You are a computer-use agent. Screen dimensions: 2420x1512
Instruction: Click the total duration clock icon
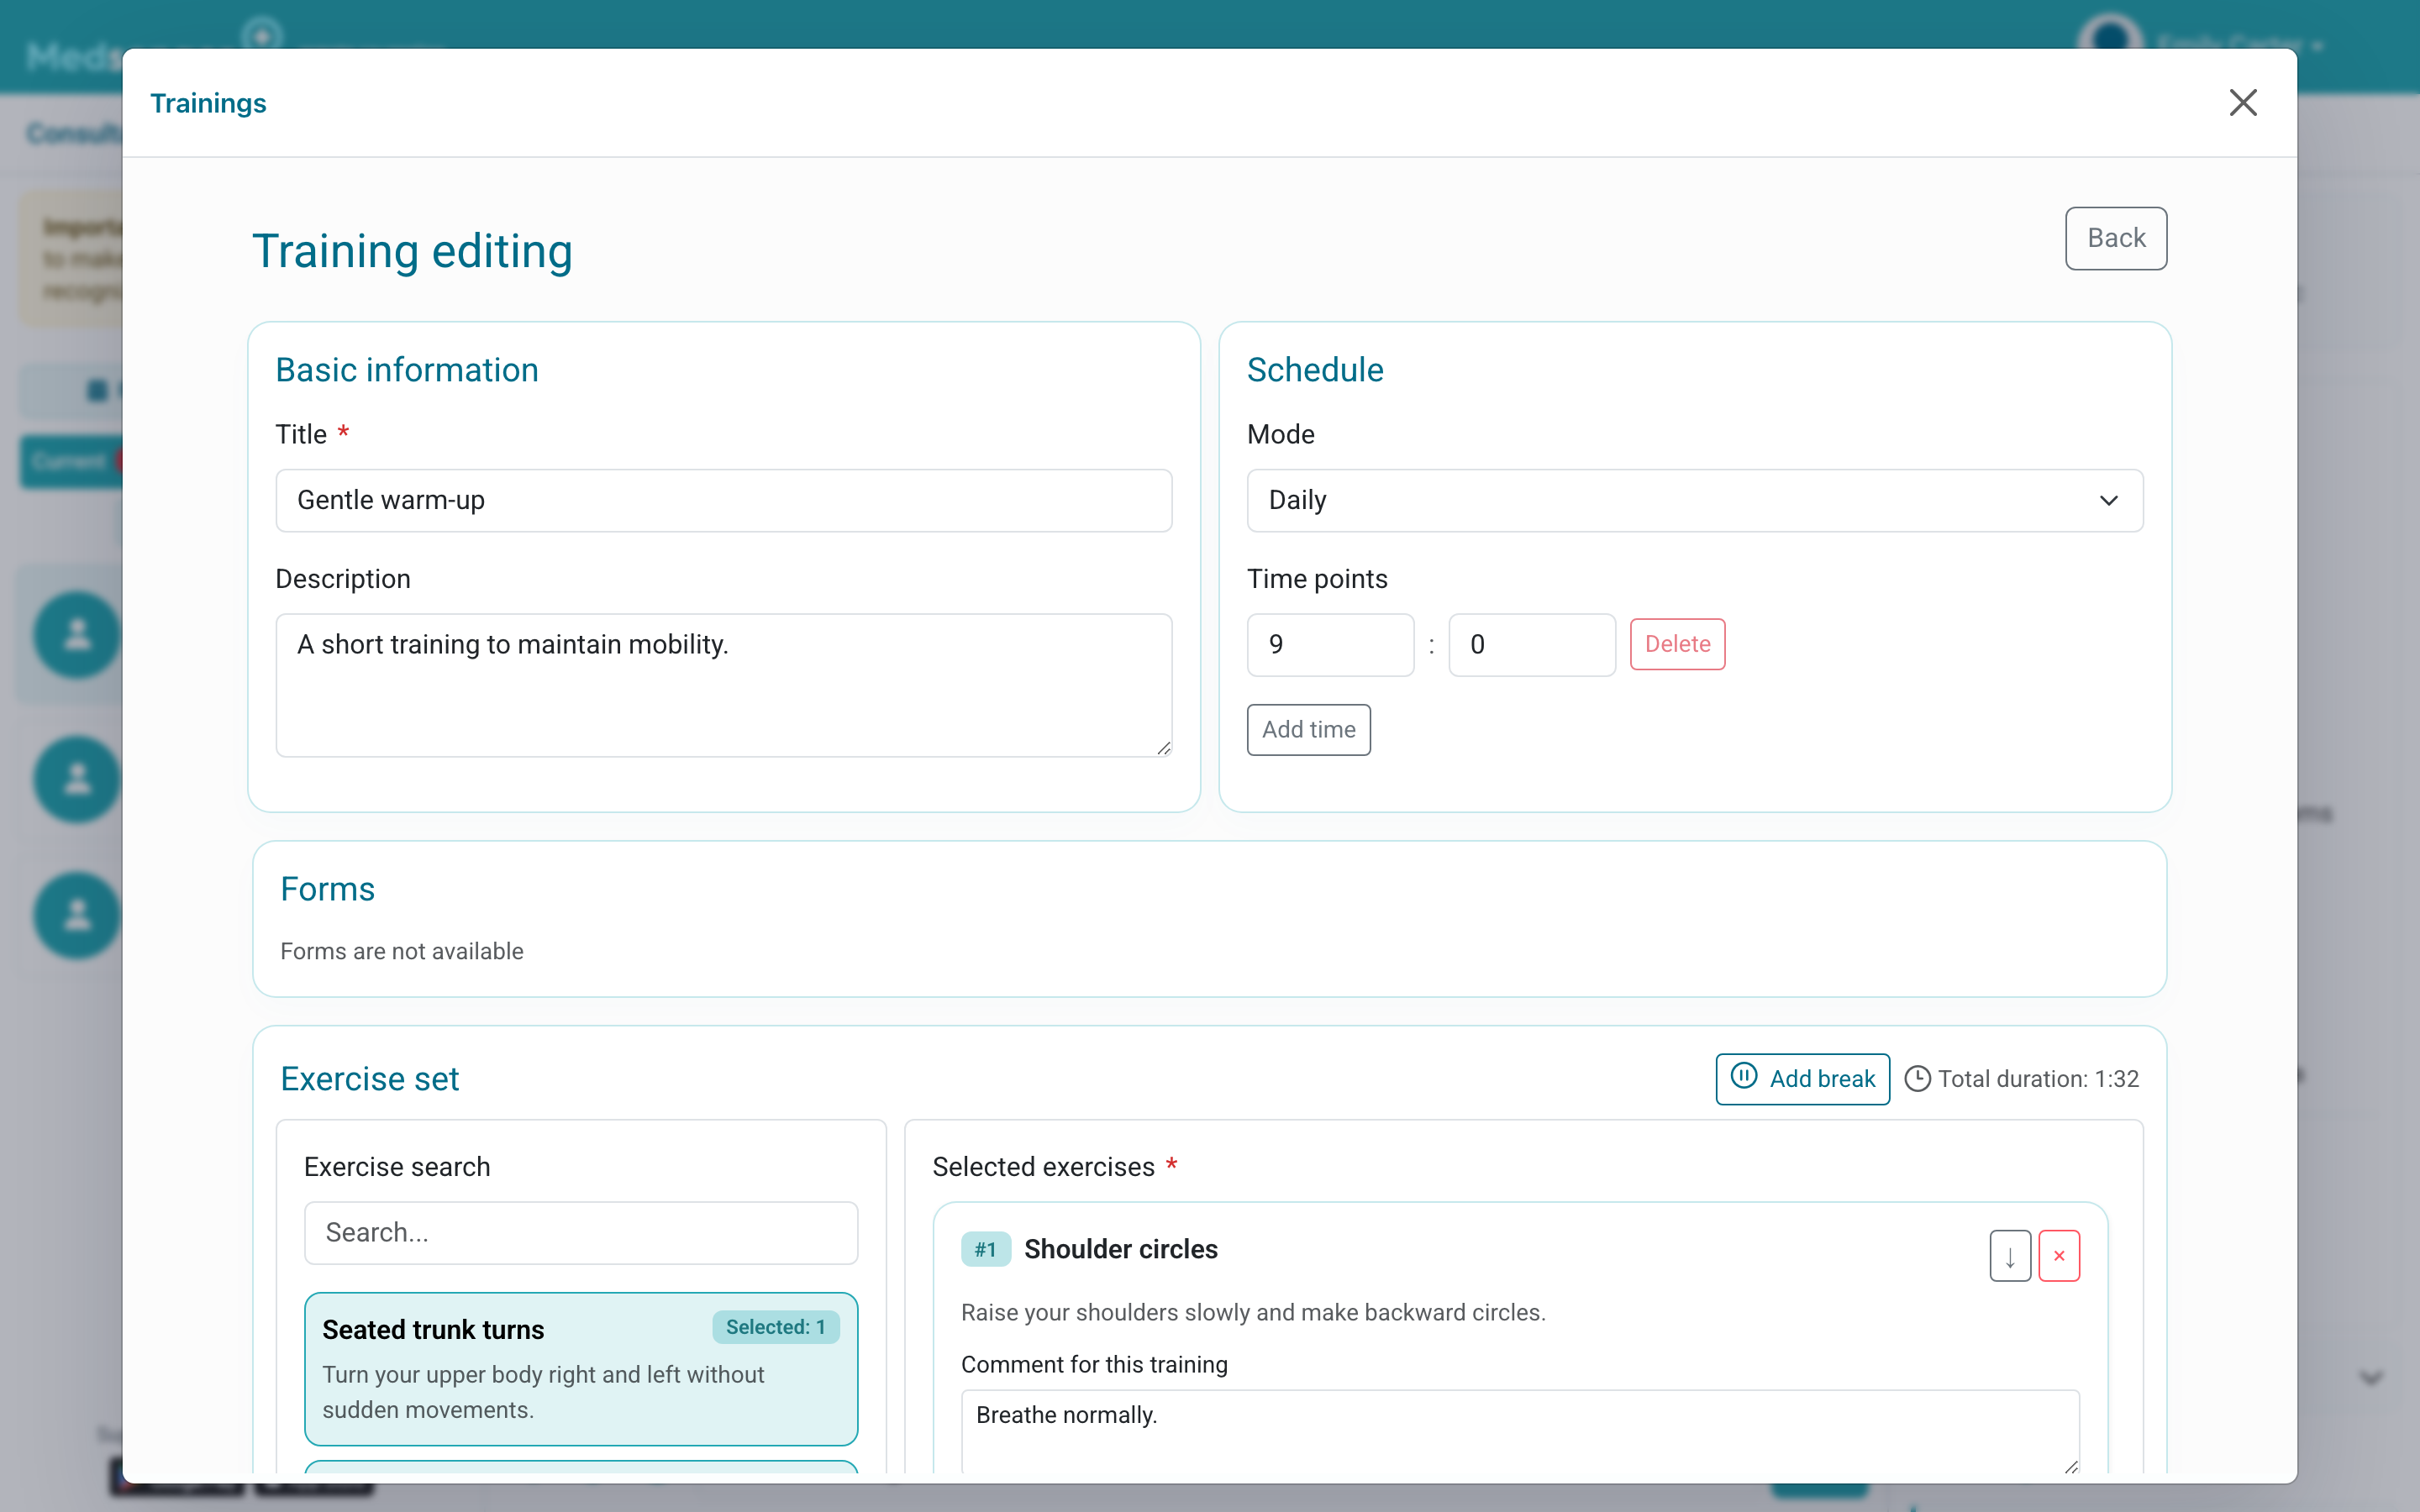1917,1079
